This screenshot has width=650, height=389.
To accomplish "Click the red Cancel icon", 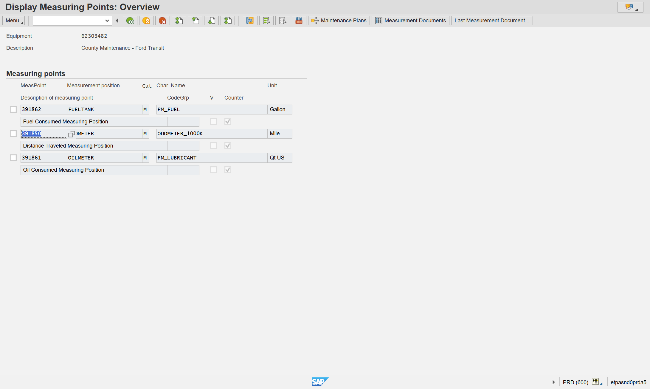I will pyautogui.click(x=162, y=21).
